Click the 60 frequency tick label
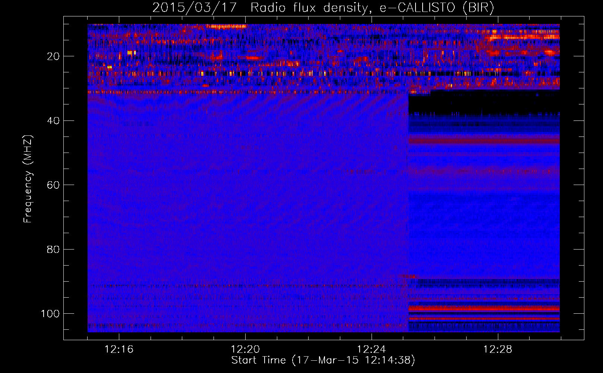This screenshot has width=603, height=373. pos(53,185)
